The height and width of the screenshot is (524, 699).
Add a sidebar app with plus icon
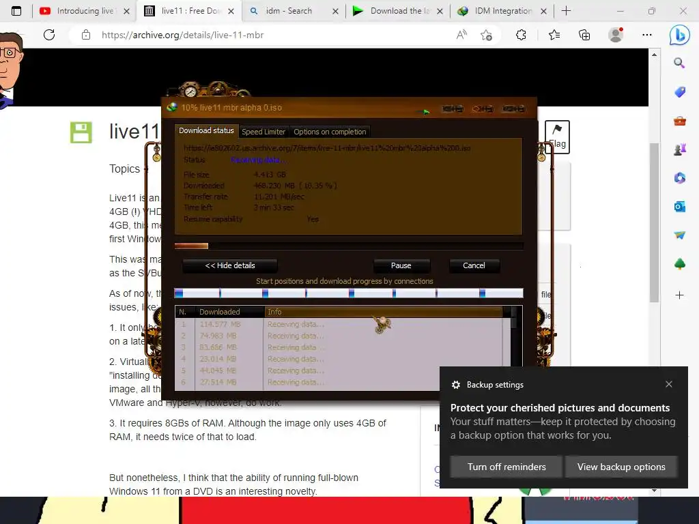[679, 295]
